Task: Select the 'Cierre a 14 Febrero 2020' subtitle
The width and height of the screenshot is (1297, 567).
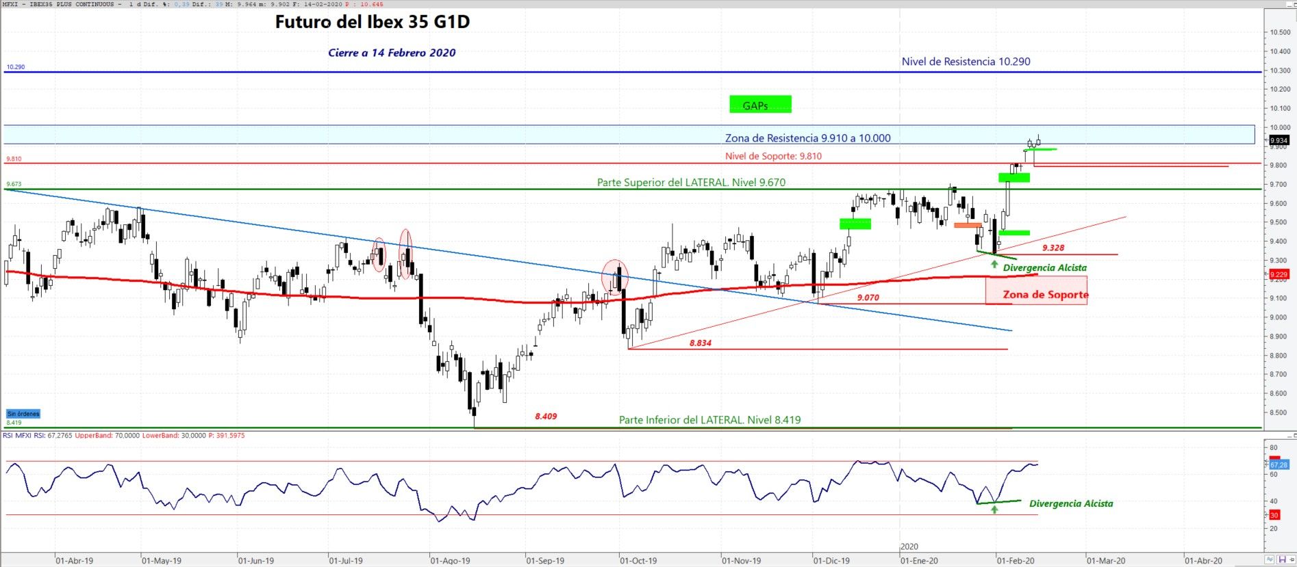Action: [392, 53]
